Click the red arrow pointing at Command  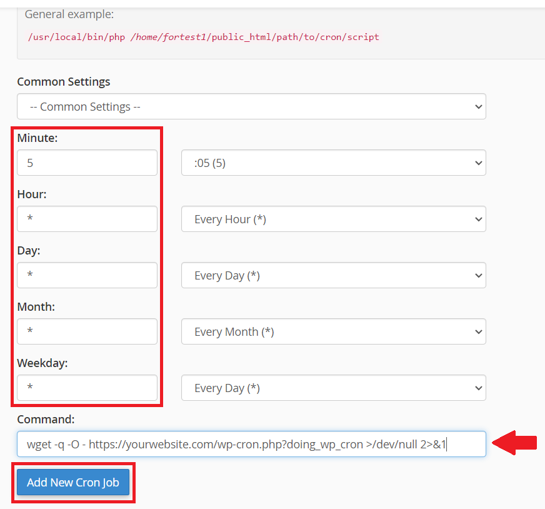coord(514,443)
